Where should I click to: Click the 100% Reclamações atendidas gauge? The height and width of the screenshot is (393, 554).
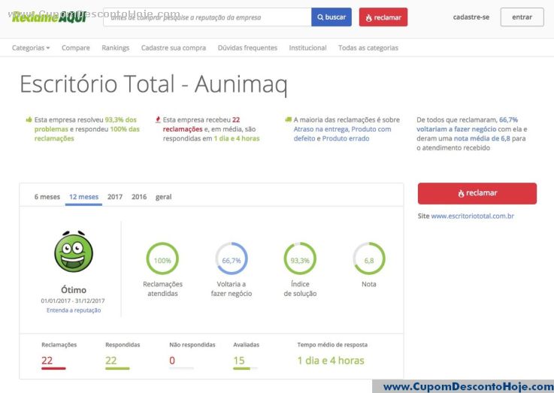coord(162,258)
